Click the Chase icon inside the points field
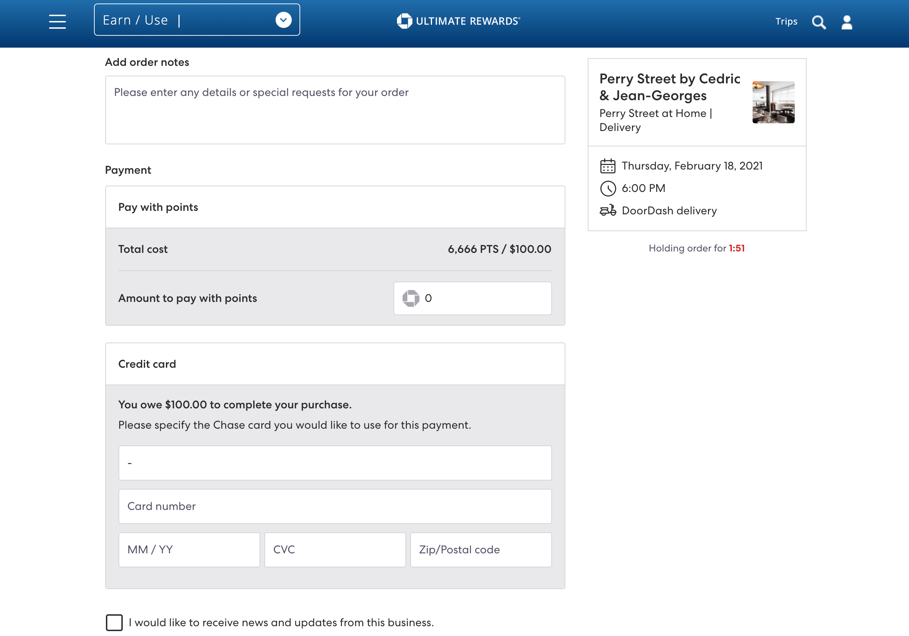The image size is (909, 636). 411,298
